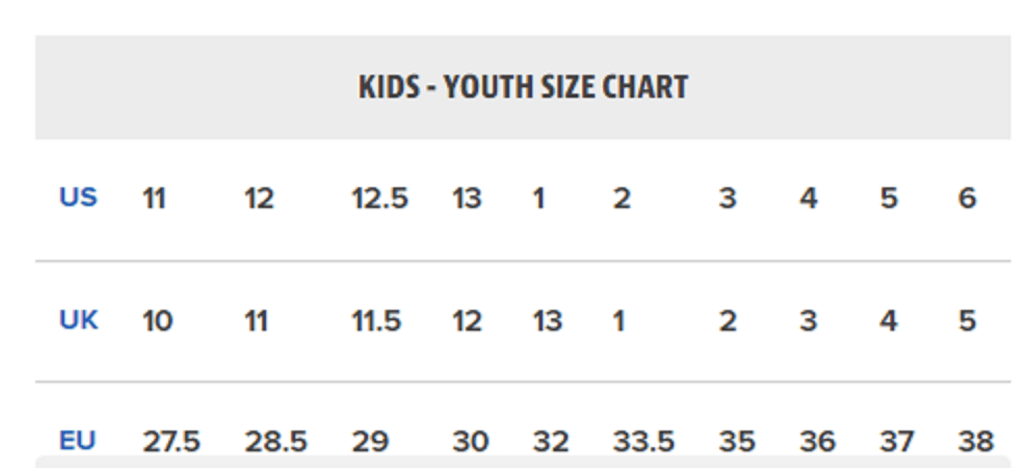Click EU size 30 cell

(x=470, y=442)
